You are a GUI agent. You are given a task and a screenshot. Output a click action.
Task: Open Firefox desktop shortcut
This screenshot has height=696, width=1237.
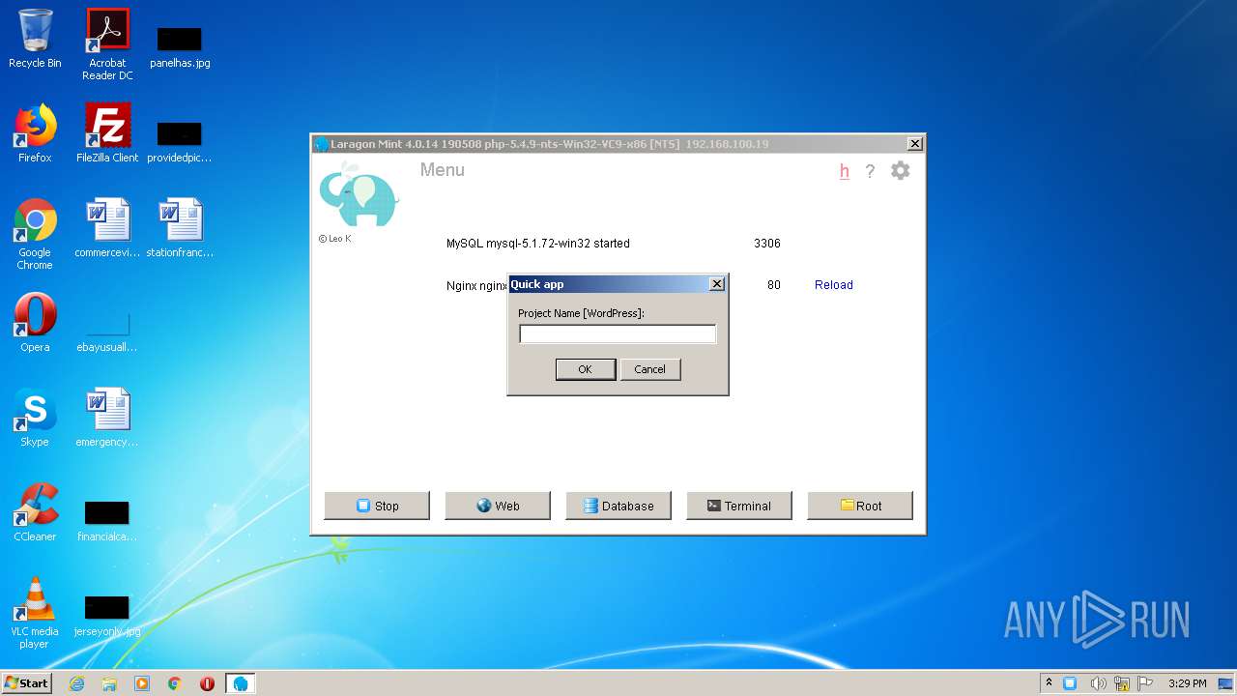35,133
